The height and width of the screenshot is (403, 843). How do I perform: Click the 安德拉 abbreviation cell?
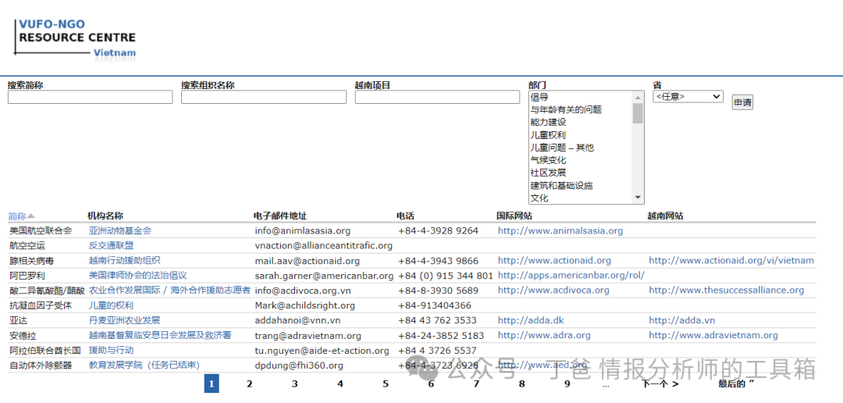pyautogui.click(x=23, y=335)
